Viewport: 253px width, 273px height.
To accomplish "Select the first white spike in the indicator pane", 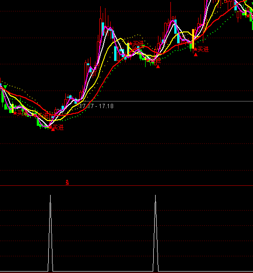I will tap(51, 233).
